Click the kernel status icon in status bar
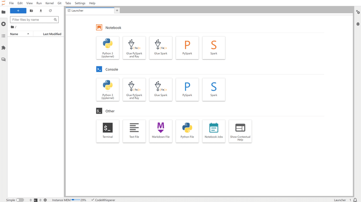The image size is (361, 202). click(45, 200)
